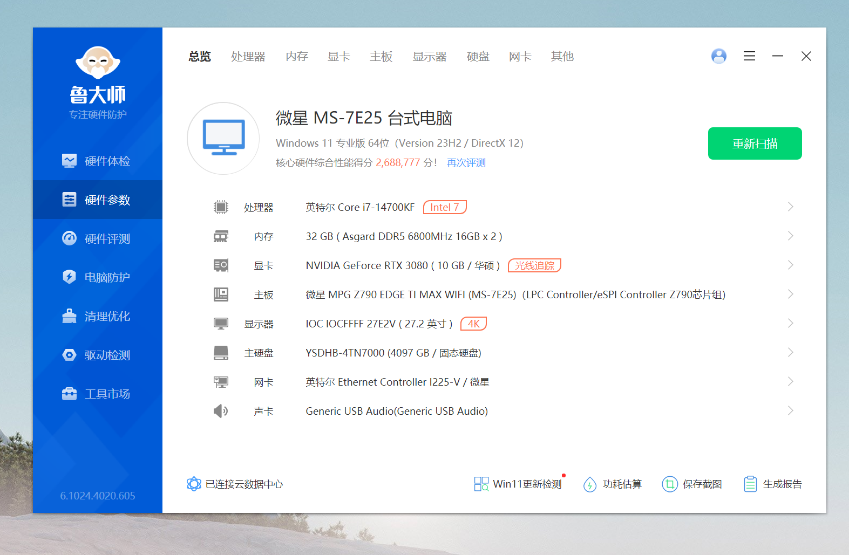849x555 pixels.
Task: Click the version number 6.1024.4020.605
Action: coord(98,496)
